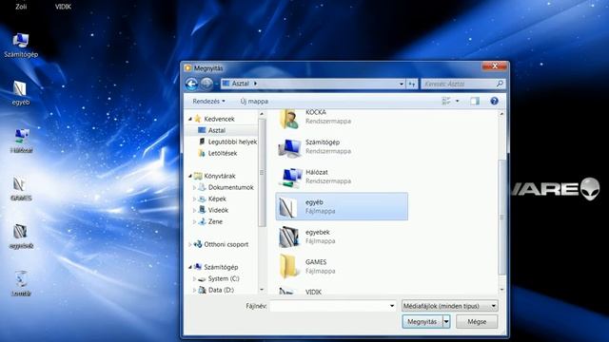The image size is (609, 342).
Task: Create a folder with Új mappa
Action: (254, 102)
